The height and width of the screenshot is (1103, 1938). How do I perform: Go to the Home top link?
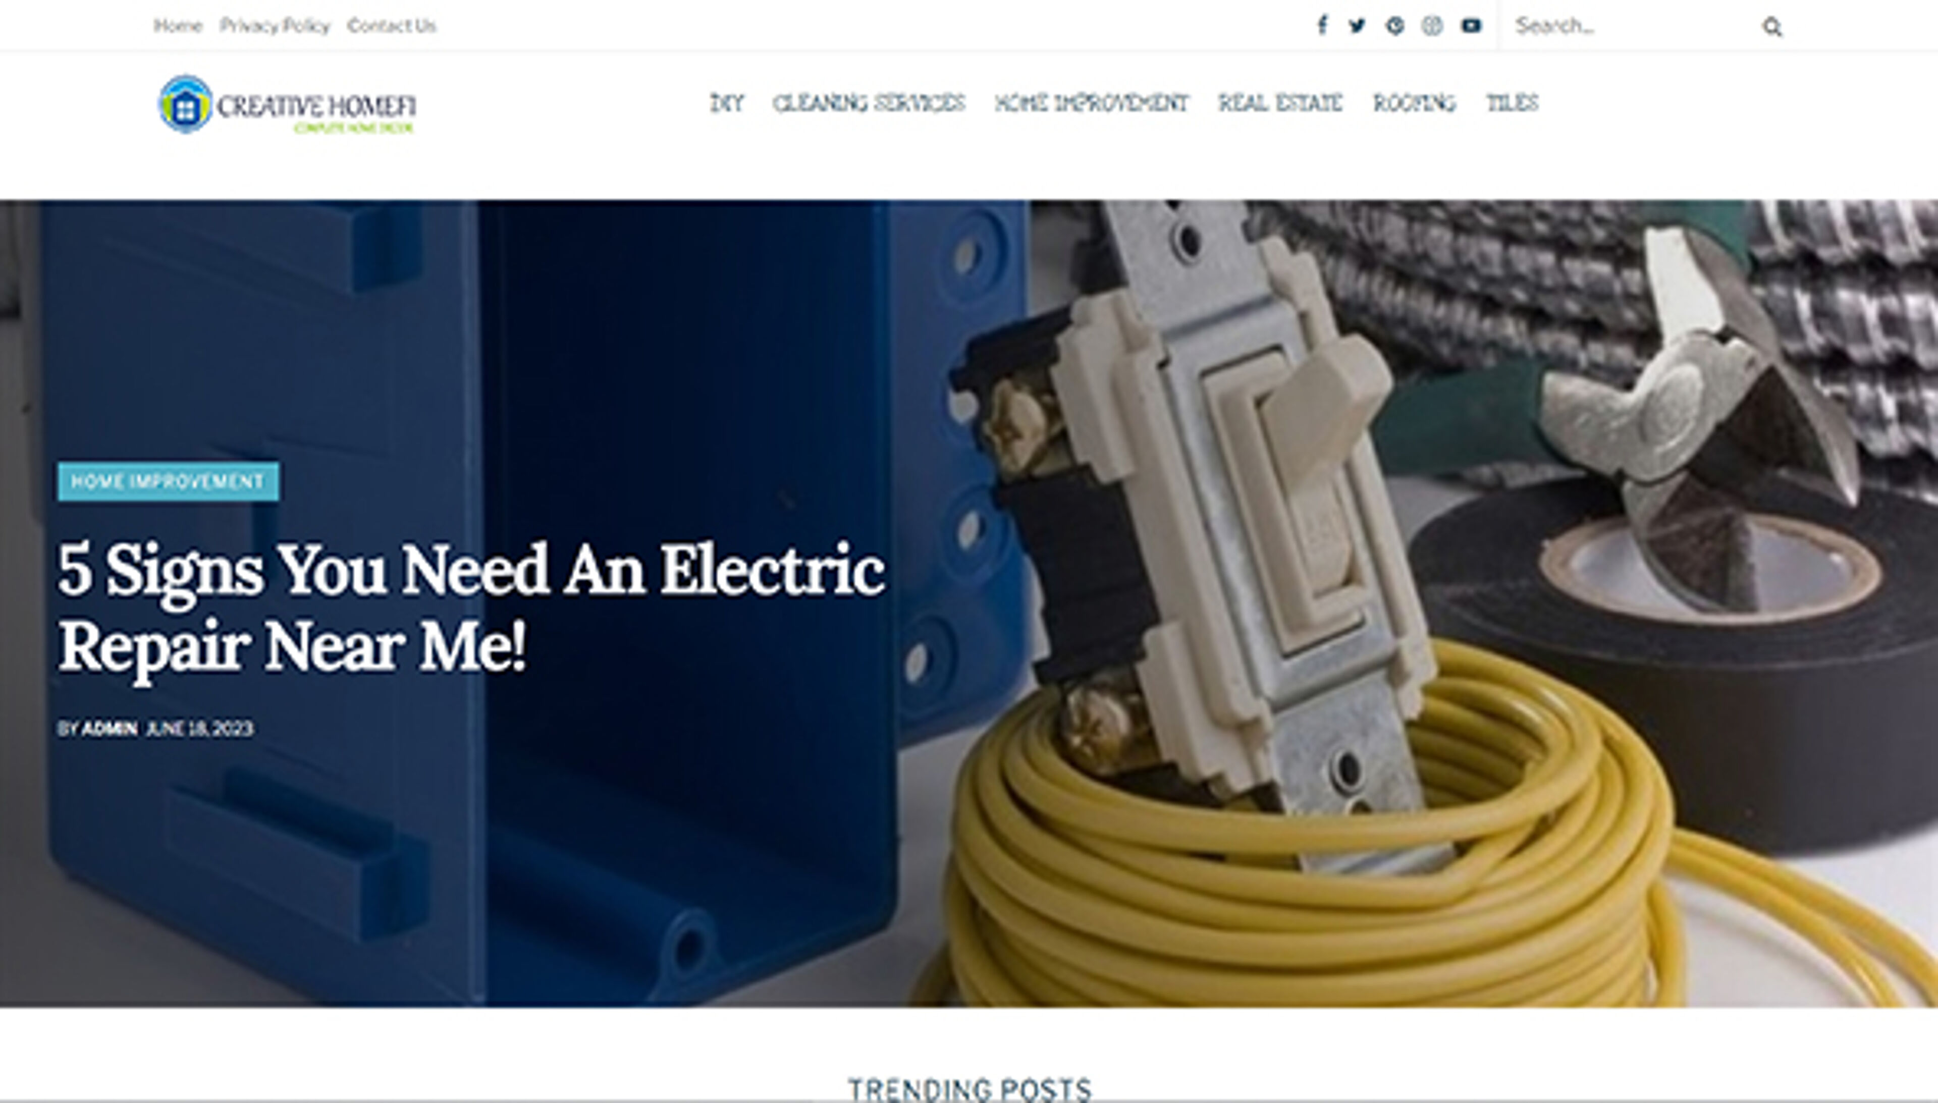click(x=177, y=26)
